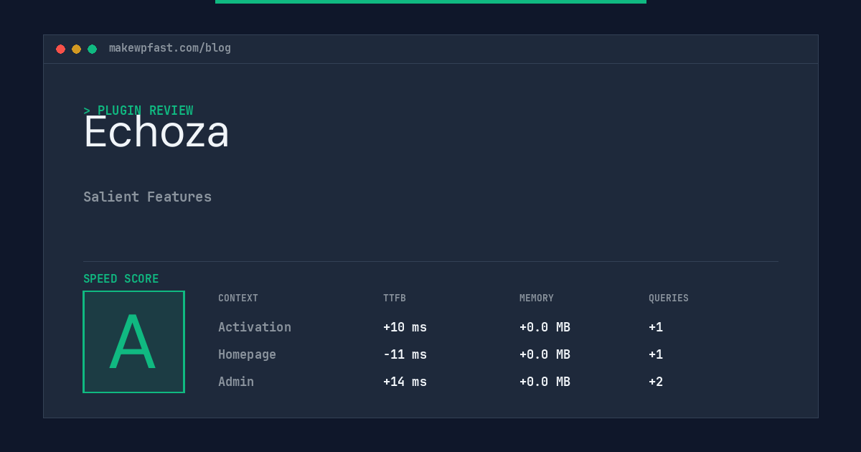Click the Activation memory value +0.0 MB
The image size is (861, 452).
(x=545, y=327)
